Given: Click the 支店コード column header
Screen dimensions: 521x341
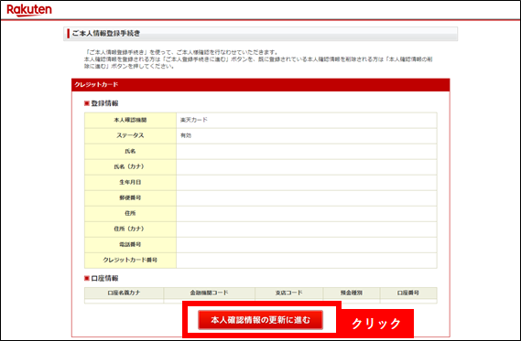Looking at the screenshot, I should (x=289, y=293).
